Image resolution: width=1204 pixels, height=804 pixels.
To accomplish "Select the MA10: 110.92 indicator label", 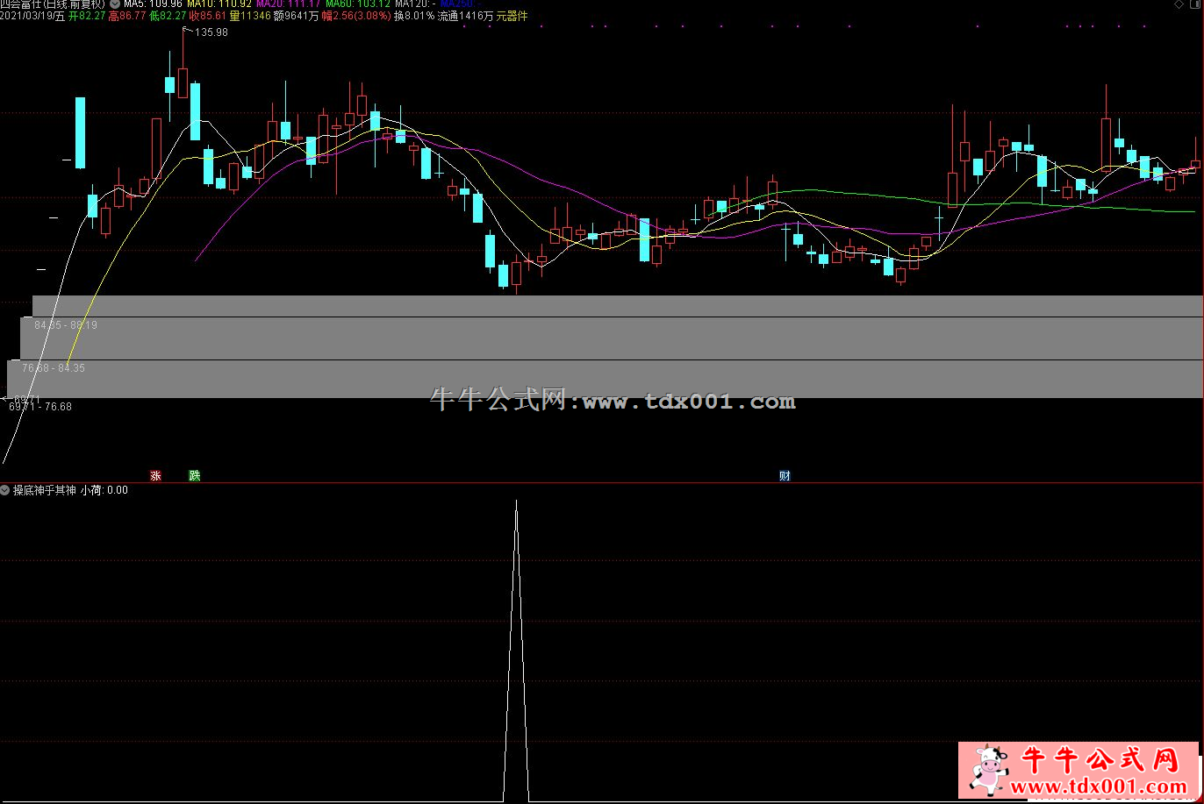I will (x=219, y=4).
